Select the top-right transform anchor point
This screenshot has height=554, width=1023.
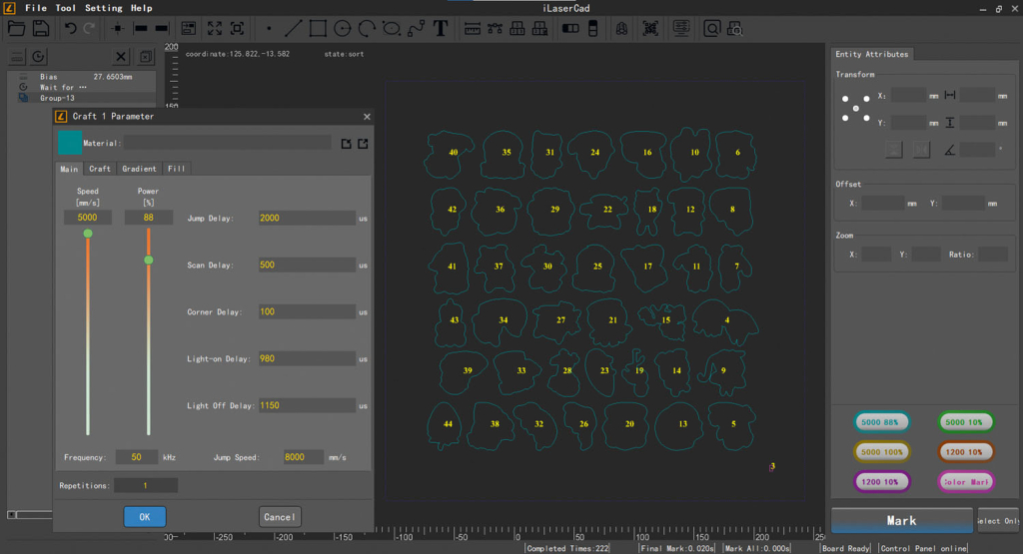pyautogui.click(x=866, y=99)
